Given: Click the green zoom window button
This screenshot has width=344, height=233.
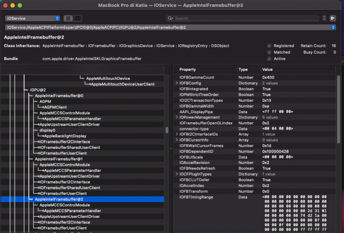Looking at the screenshot, I should [x=20, y=5].
